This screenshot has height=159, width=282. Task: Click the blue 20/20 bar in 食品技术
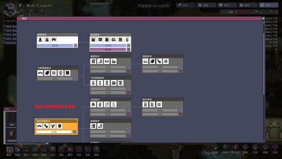tap(108, 46)
